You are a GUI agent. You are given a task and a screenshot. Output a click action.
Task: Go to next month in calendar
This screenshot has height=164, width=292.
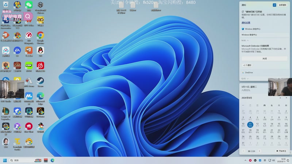pyautogui.click(x=286, y=98)
